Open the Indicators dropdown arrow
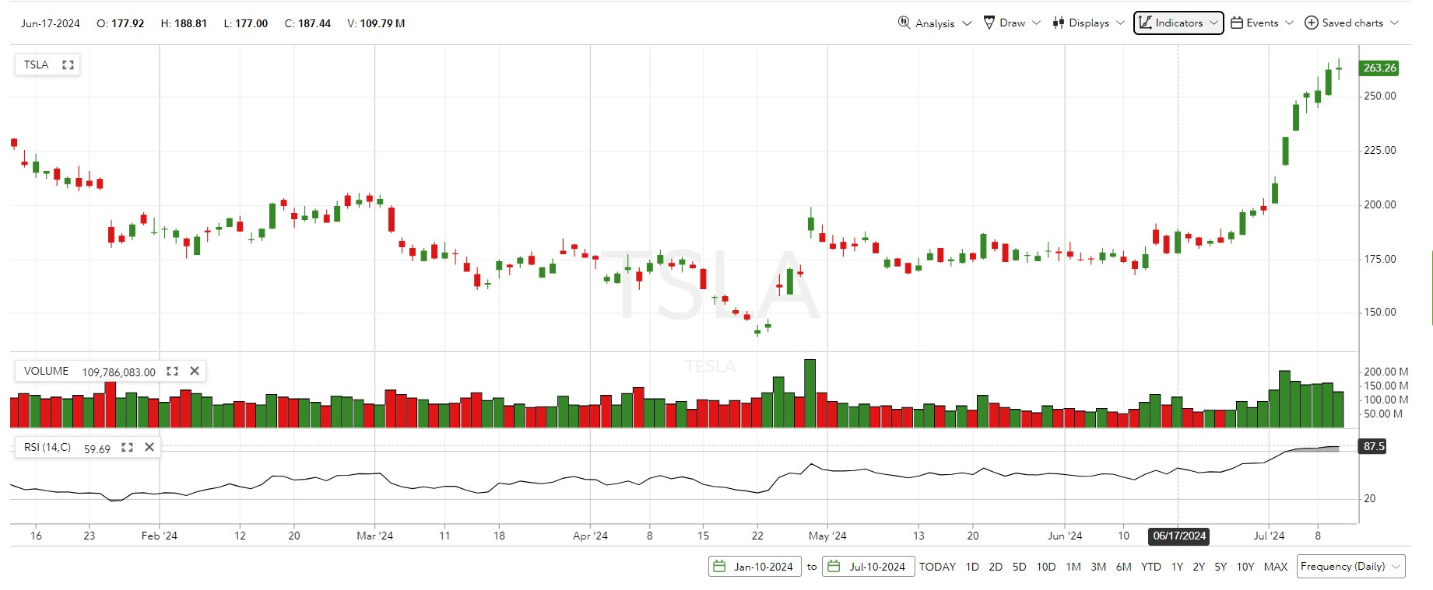 click(1213, 23)
